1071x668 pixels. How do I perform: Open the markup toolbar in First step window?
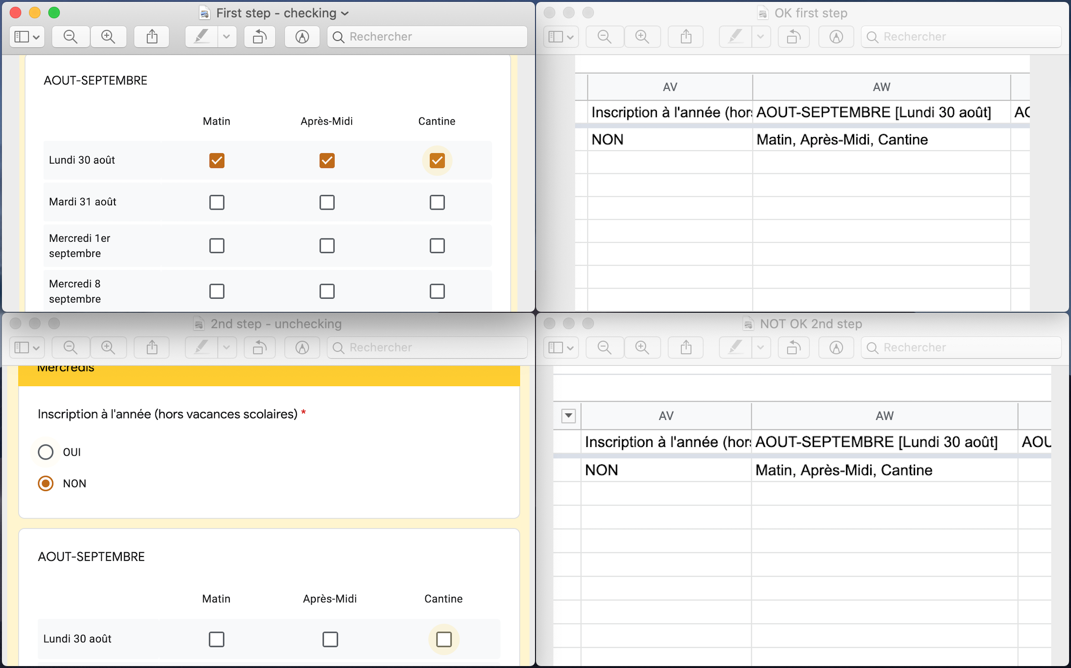point(302,37)
